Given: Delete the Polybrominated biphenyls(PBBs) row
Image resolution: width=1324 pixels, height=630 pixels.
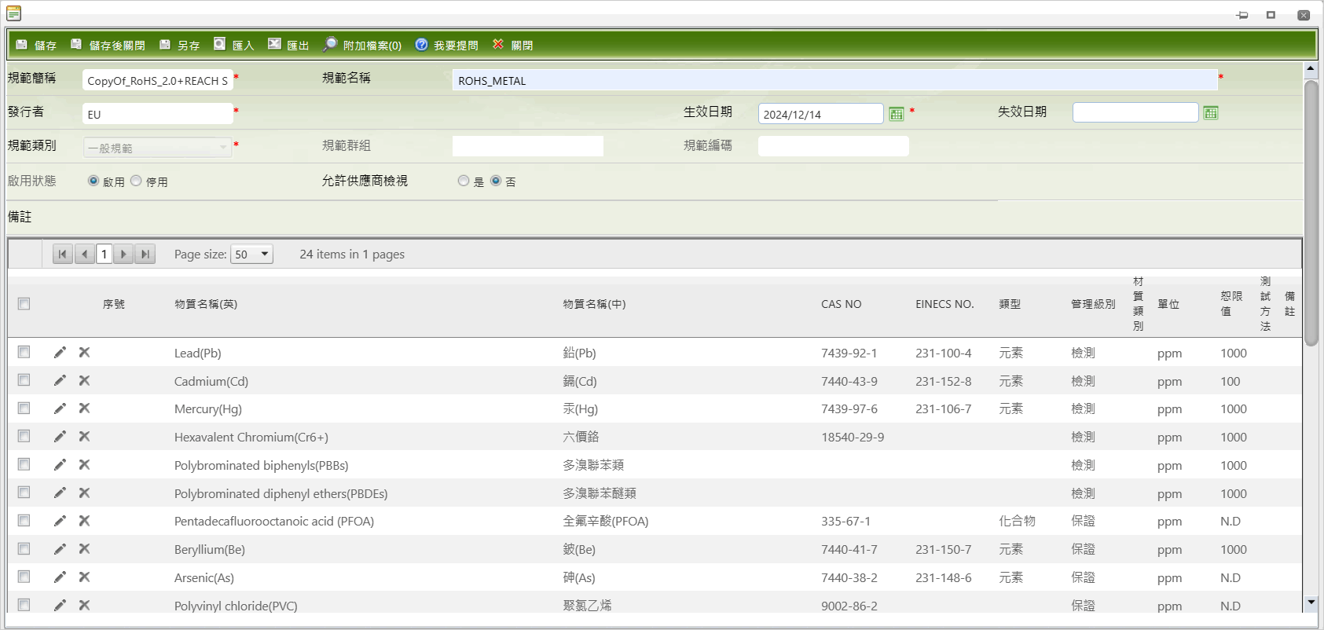Looking at the screenshot, I should (84, 465).
